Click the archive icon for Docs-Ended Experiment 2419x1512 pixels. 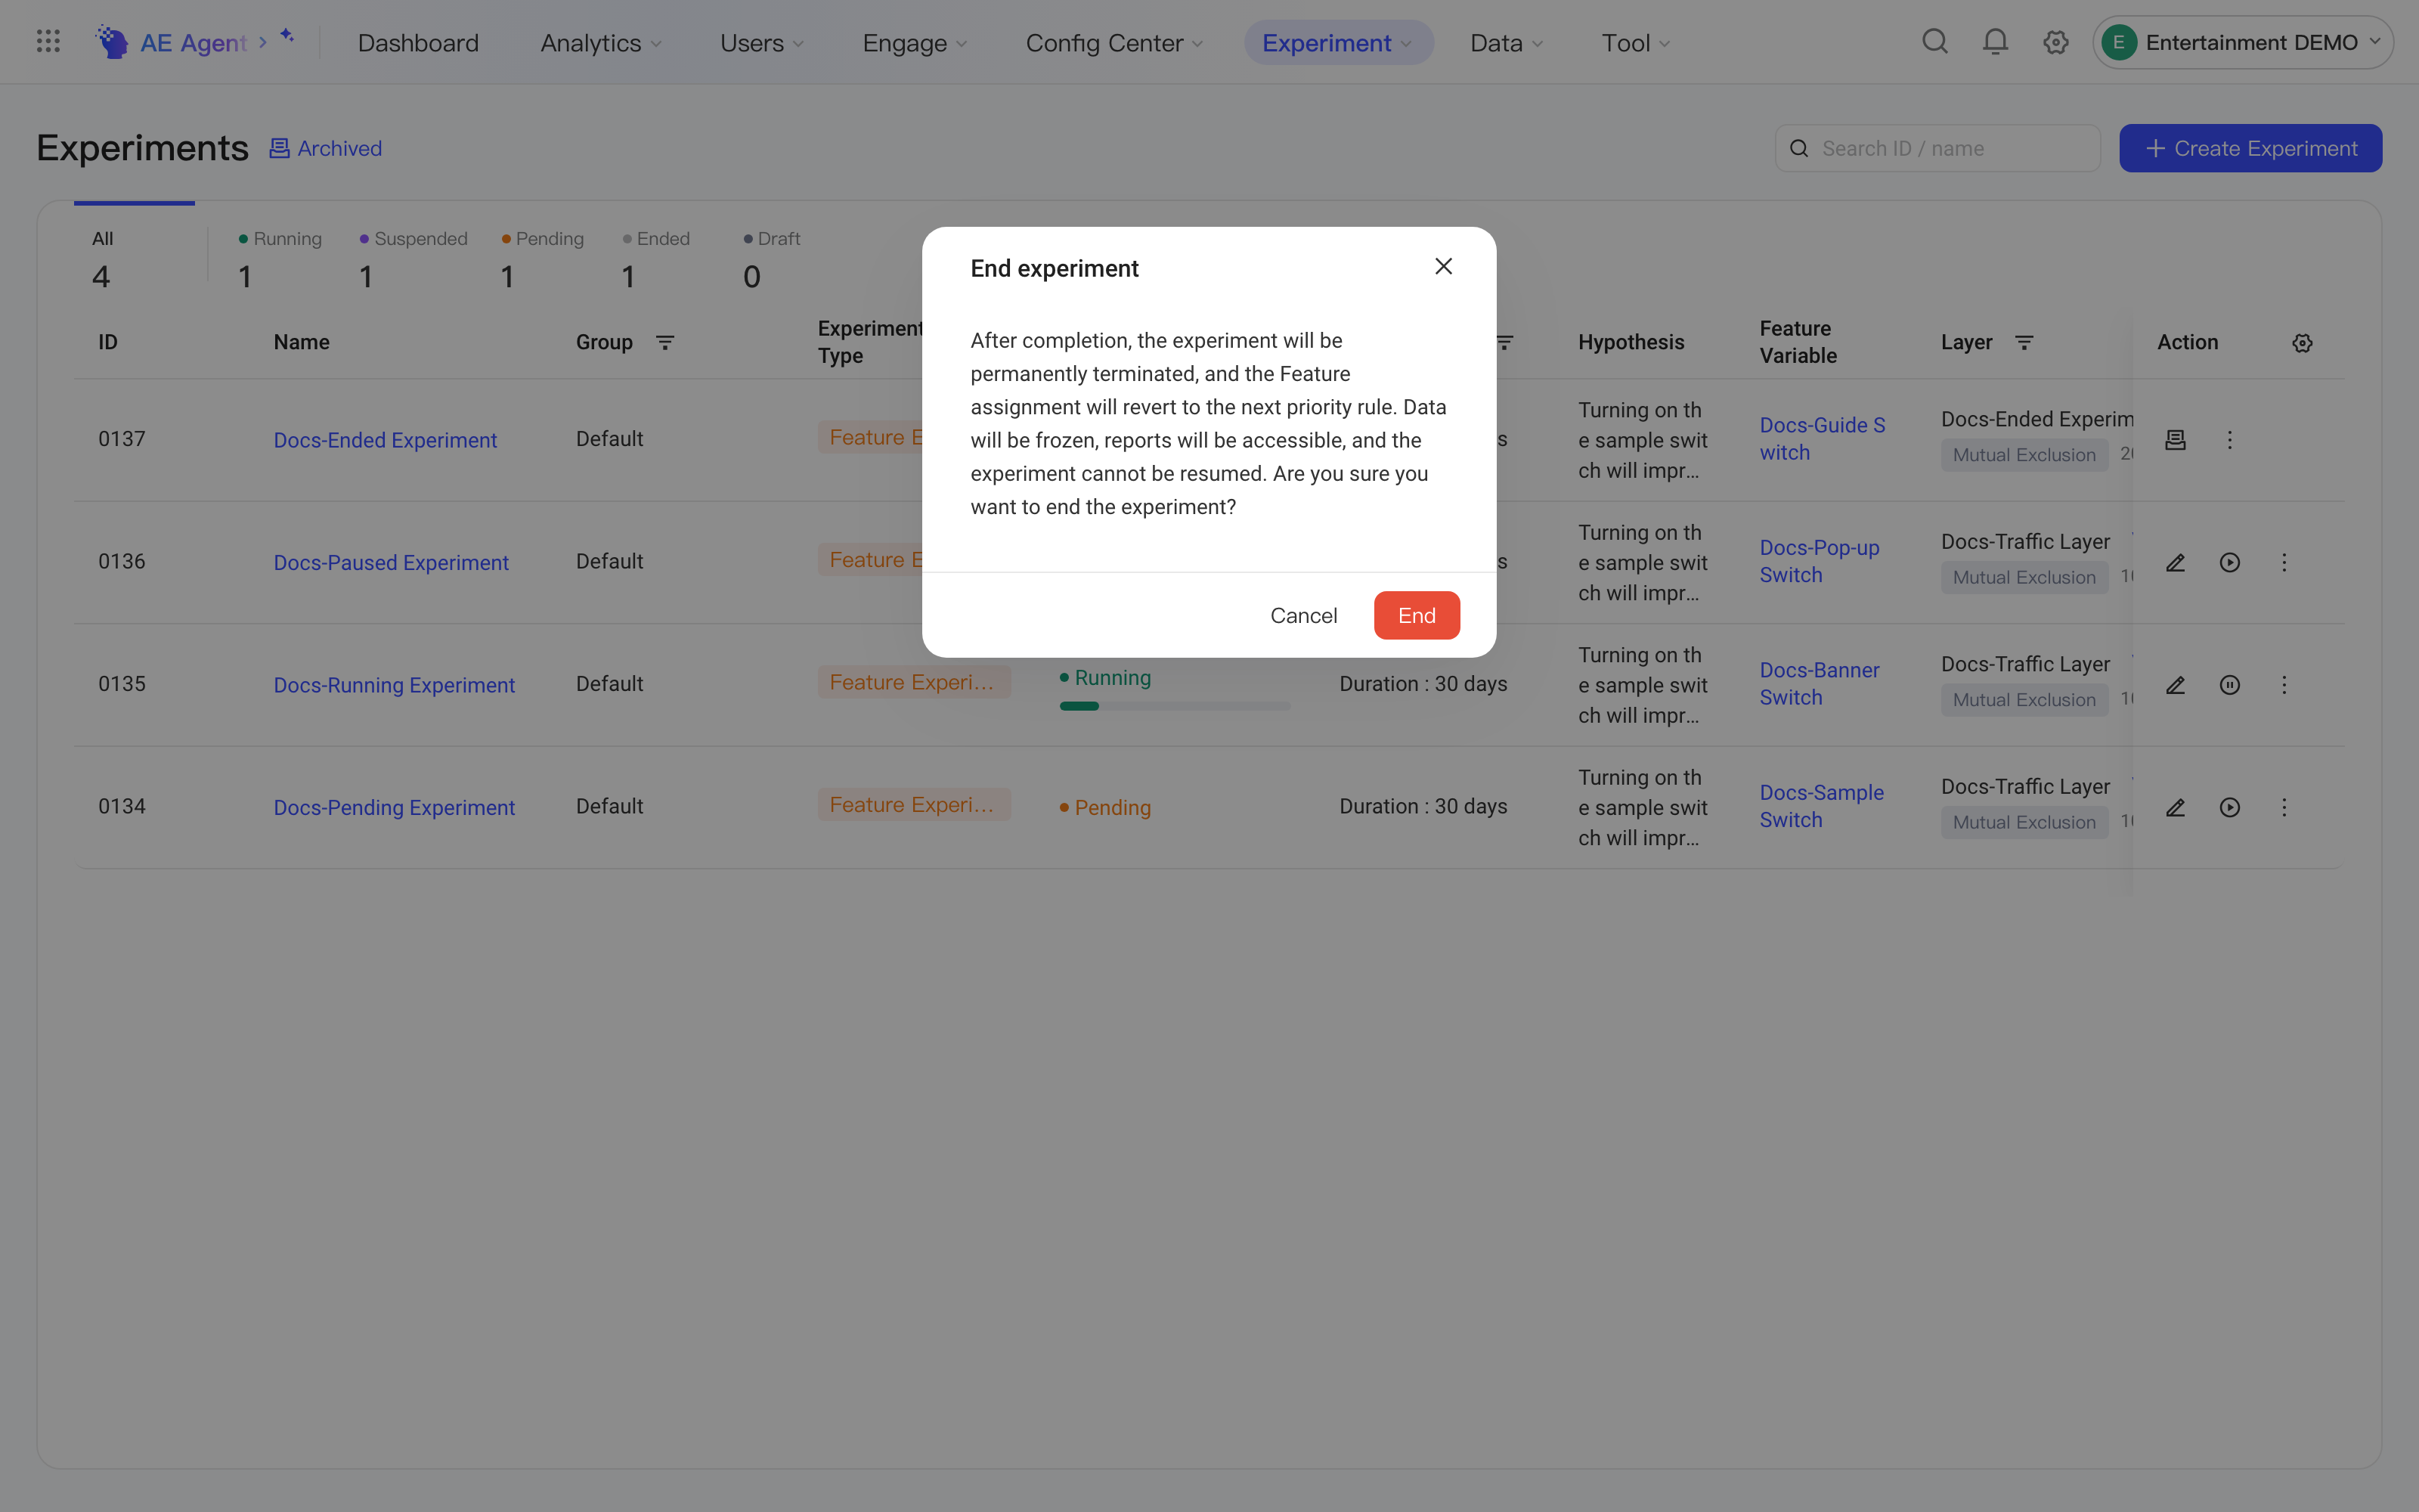(2175, 440)
